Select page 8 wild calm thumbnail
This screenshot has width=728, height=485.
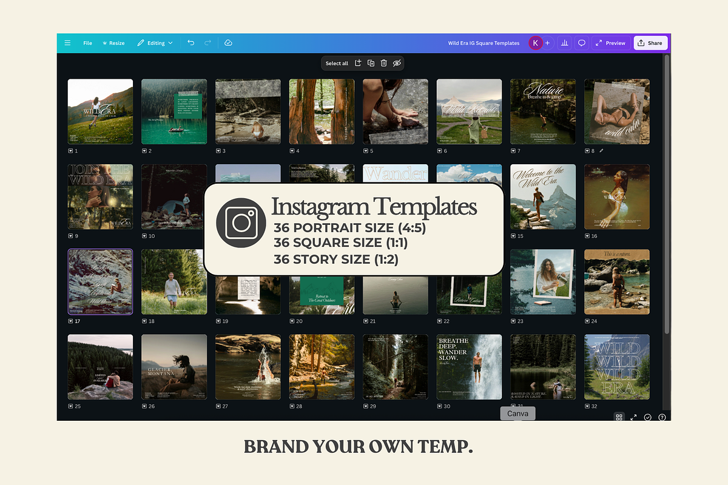pyautogui.click(x=617, y=112)
